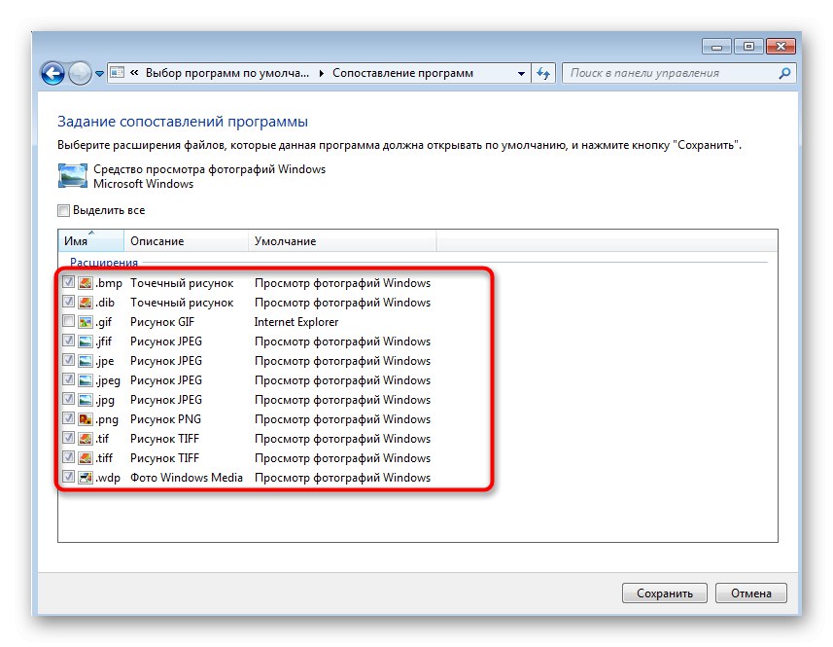
Task: Click the Windows Photo Viewer program icon
Action: (72, 176)
